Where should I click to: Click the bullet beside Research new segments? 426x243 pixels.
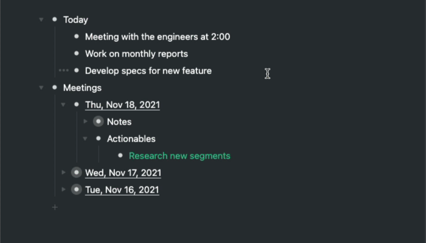point(120,156)
